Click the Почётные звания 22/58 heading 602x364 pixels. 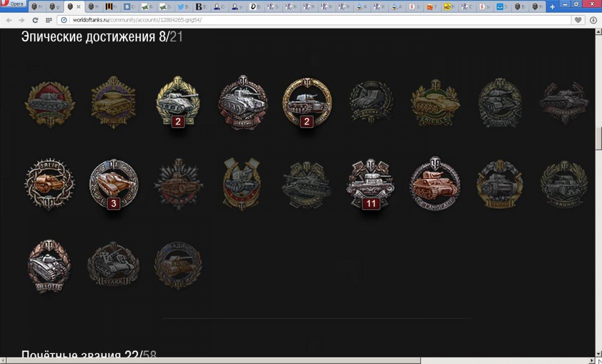[89, 355]
